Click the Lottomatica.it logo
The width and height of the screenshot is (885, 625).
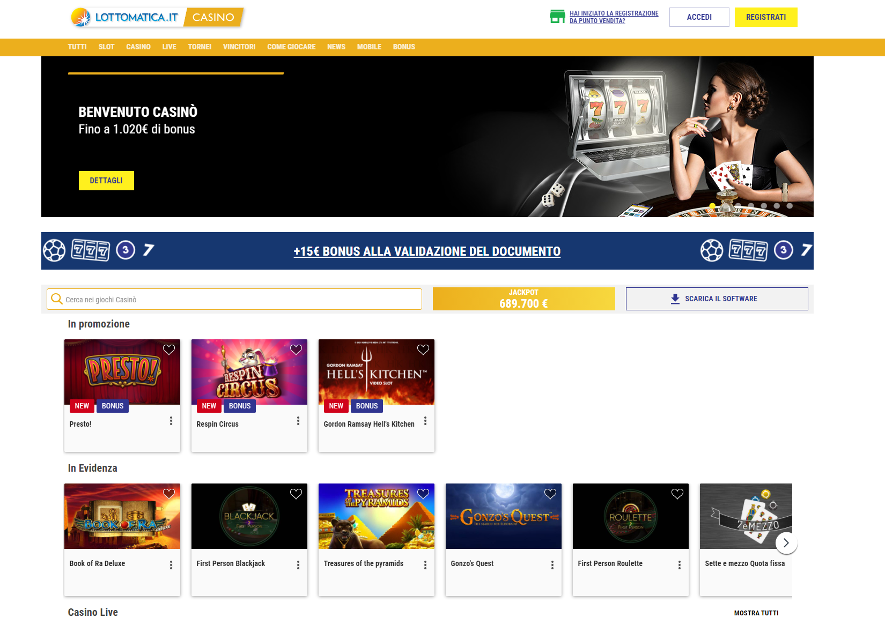(126, 17)
